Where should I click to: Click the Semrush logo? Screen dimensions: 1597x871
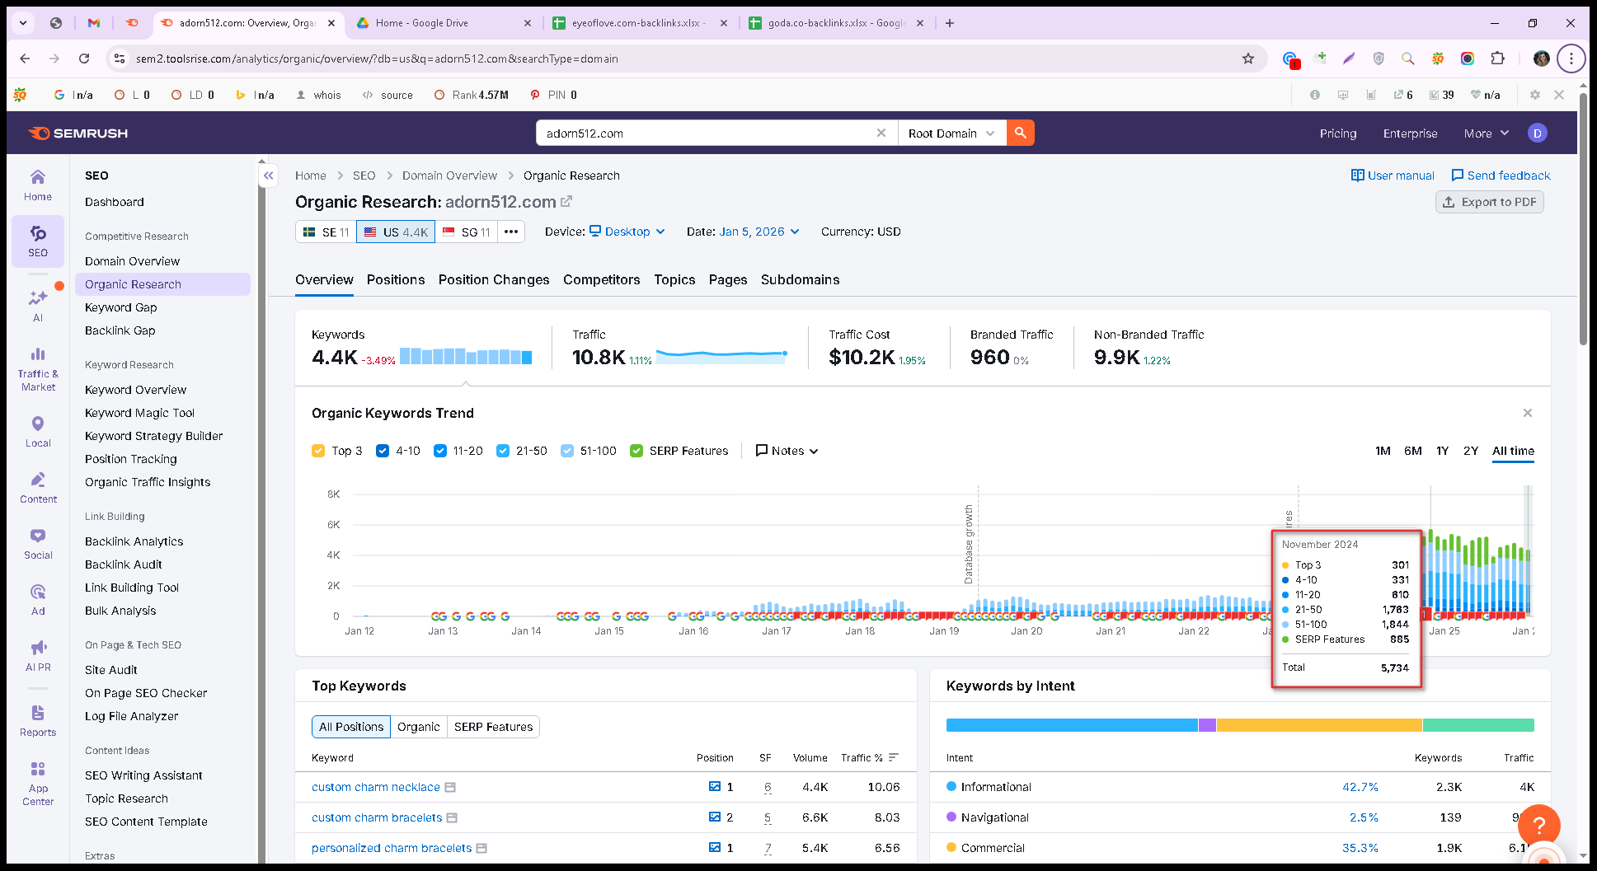click(78, 133)
